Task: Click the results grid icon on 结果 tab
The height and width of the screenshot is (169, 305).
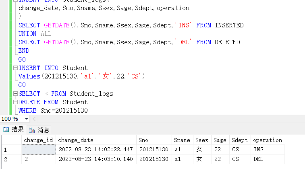Action: pyautogui.click(x=6, y=130)
